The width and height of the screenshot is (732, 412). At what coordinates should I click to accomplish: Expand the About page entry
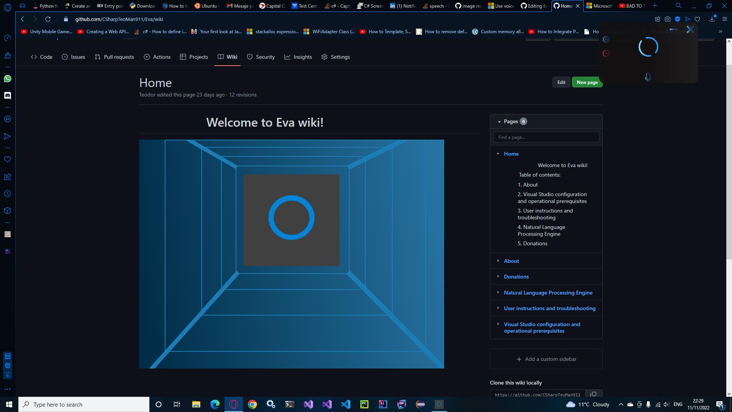(x=498, y=261)
